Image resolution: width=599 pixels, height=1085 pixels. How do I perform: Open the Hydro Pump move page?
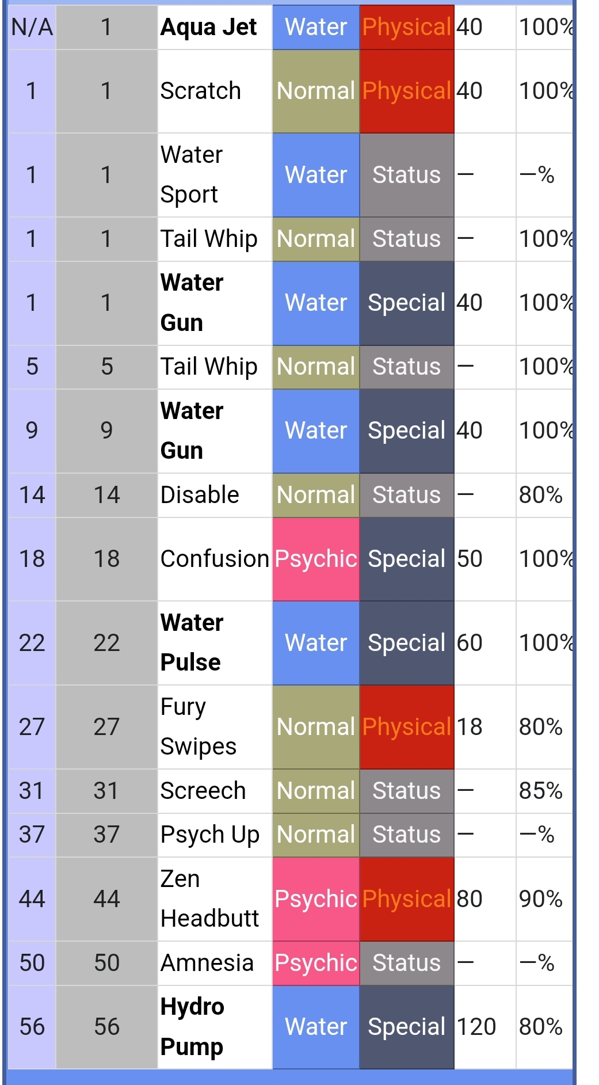click(x=192, y=1027)
